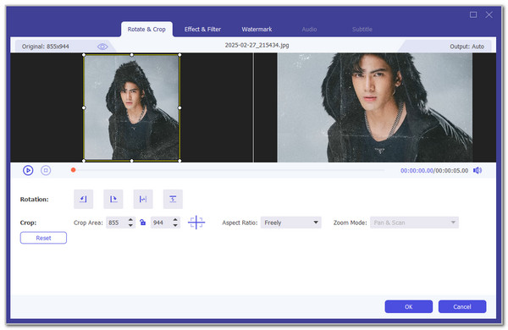
Task: Click the output preview image
Action: tap(374, 107)
